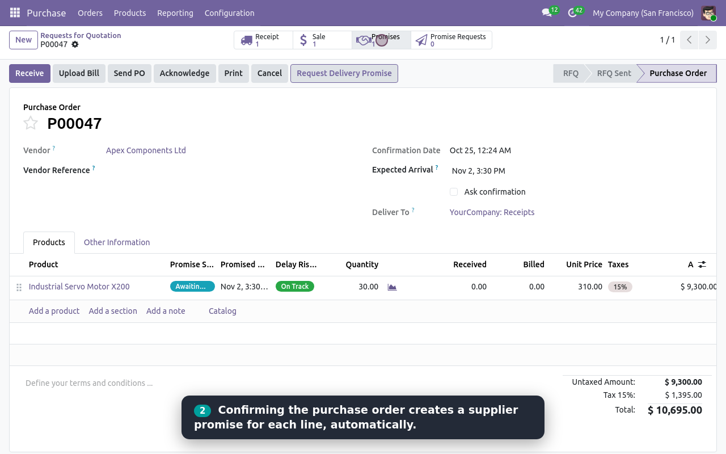This screenshot has height=454, width=726.
Task: Select the Products tab
Action: tap(49, 242)
